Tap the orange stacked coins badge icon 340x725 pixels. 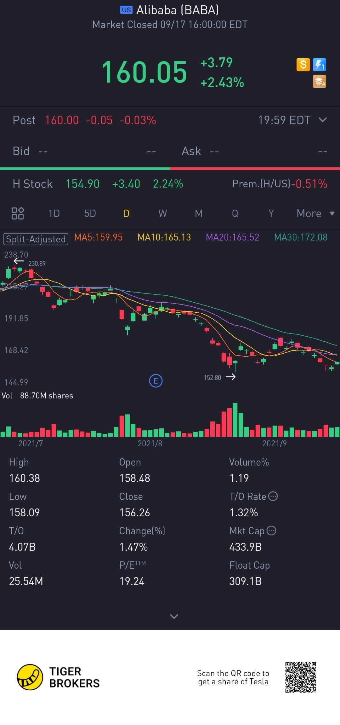coord(320,81)
